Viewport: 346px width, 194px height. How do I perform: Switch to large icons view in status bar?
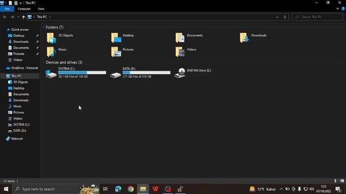pos(342,181)
